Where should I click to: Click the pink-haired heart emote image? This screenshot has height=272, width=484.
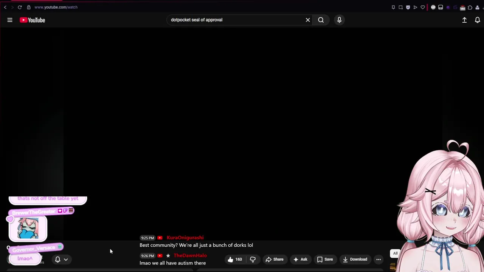(28, 229)
